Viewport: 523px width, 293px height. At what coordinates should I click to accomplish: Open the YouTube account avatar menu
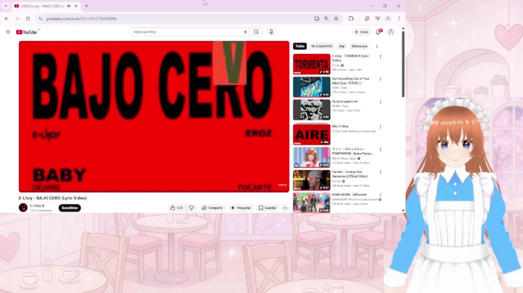point(391,32)
